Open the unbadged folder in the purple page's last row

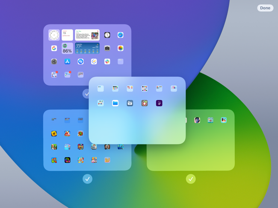(80, 75)
